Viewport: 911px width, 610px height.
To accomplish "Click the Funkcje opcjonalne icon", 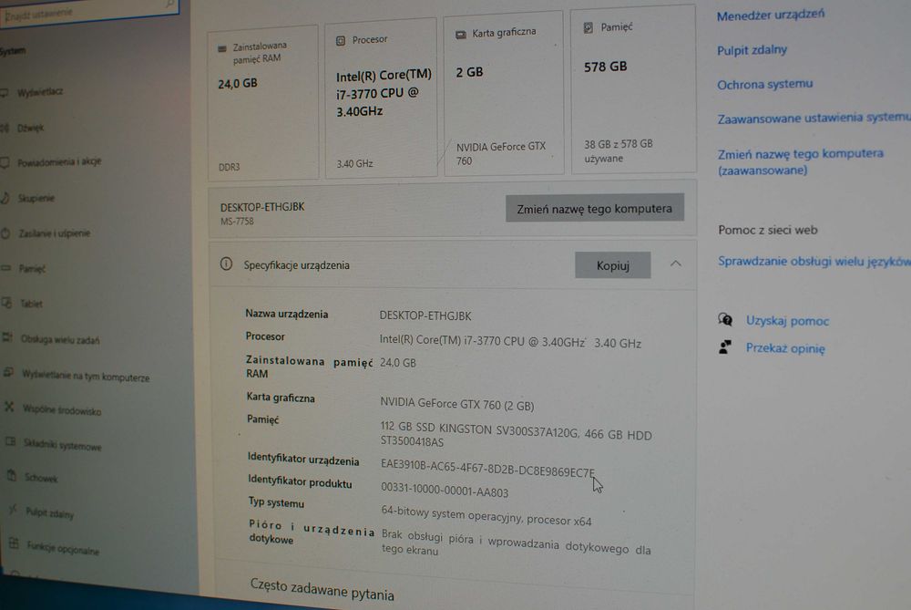I will click(x=15, y=544).
